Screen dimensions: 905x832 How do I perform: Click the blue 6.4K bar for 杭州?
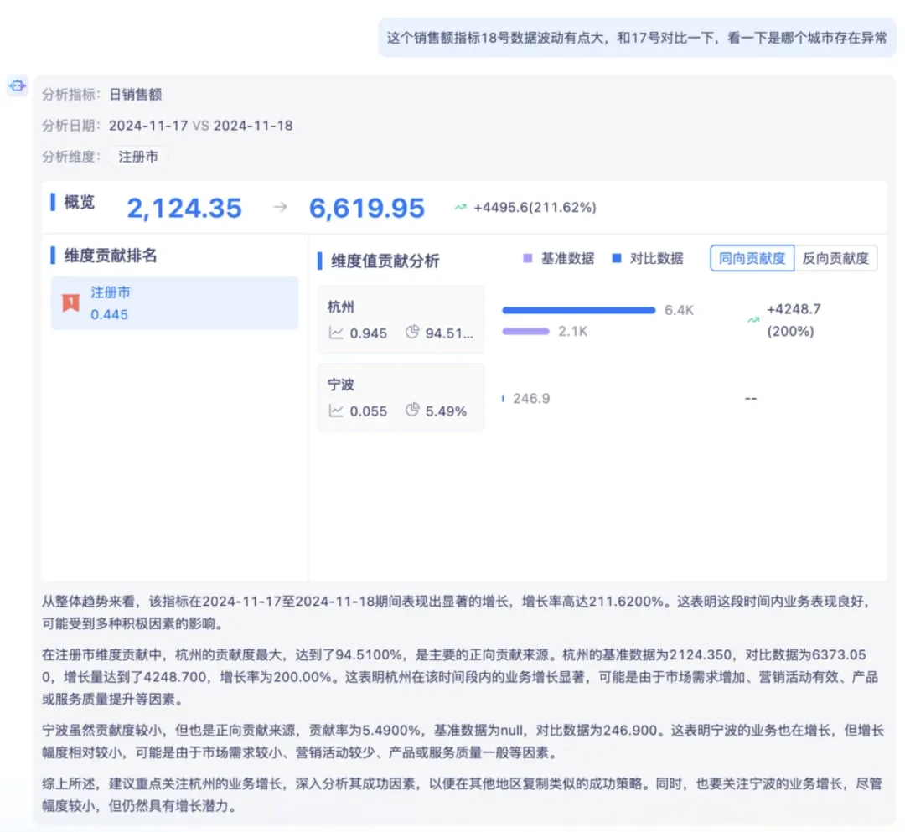(578, 310)
